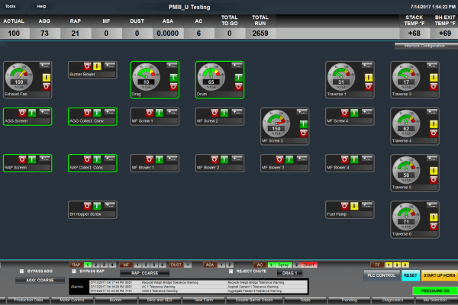Stop the Drum motor with red button
The height and width of the screenshot is (305, 458).
[238, 87]
